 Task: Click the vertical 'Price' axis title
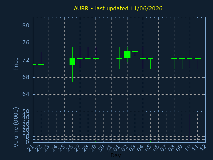pyautogui.click(x=16, y=64)
